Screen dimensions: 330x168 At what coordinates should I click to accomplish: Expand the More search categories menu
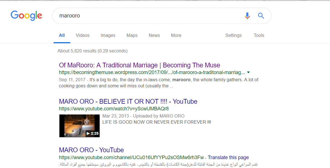pyautogui.click(x=176, y=35)
